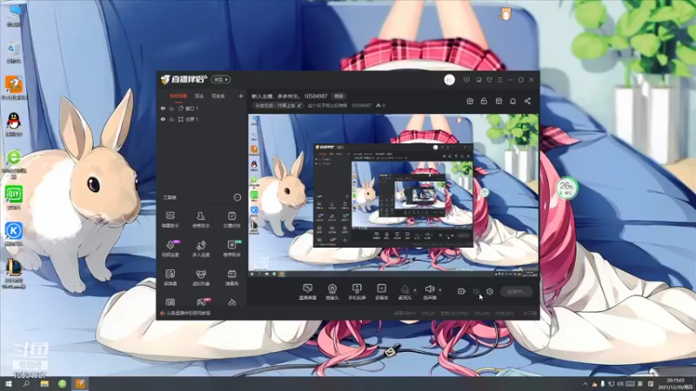Screen dimensions: 696x391
Task: Click the stream preview canvas
Action: click(x=393, y=196)
